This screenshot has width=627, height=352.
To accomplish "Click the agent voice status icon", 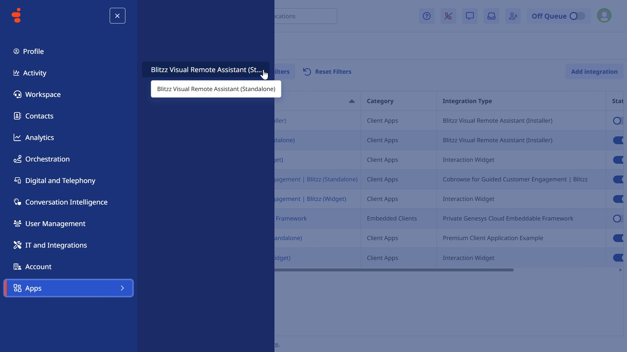I will tap(513, 16).
